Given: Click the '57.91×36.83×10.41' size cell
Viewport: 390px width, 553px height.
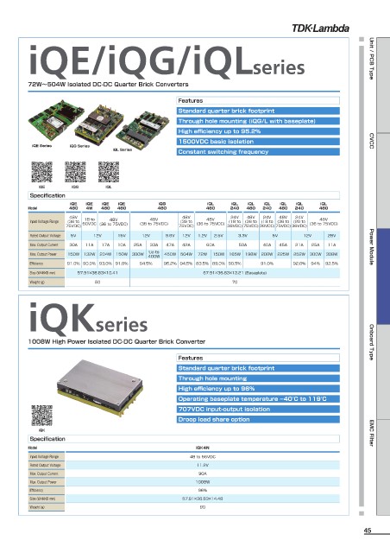Looking at the screenshot, I should (x=97, y=273).
